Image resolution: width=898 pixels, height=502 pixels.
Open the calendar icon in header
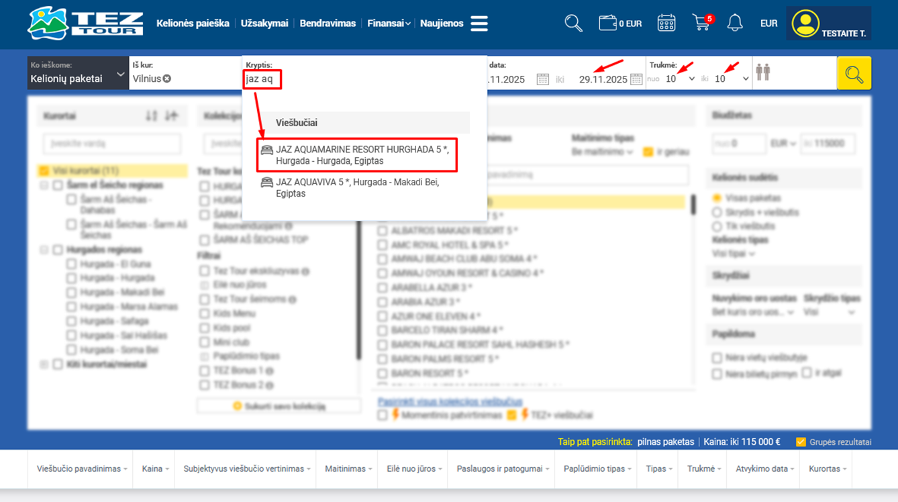coord(666,23)
